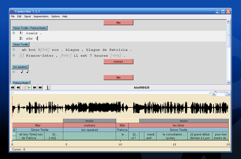Click the filler button below the music notes
The height and width of the screenshot is (159, 241).
(x=118, y=77)
